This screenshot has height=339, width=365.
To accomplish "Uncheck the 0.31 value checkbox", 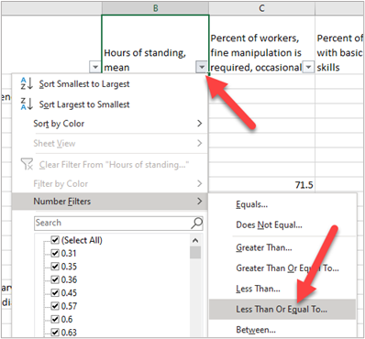I will click(x=55, y=253).
